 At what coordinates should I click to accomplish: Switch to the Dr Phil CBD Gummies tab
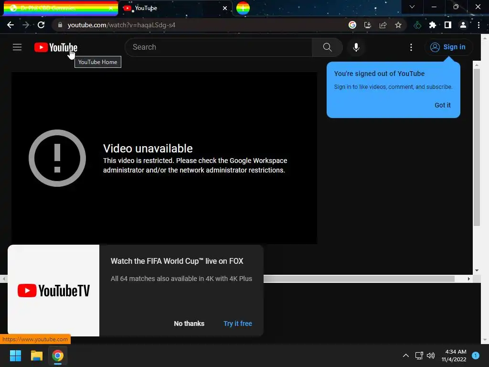click(61, 8)
